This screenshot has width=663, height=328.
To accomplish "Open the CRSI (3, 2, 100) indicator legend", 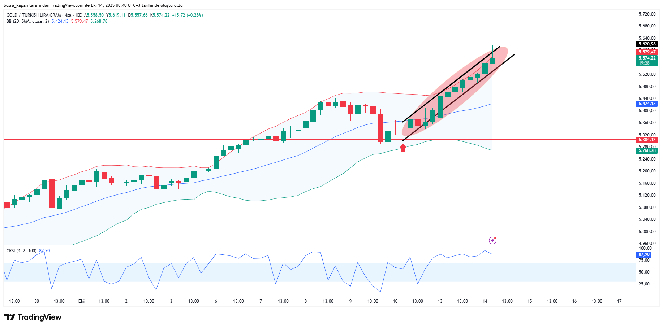I will click(21, 251).
